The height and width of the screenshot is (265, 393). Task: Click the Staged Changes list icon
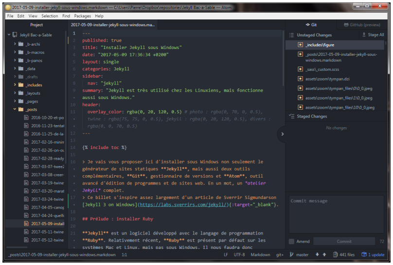point(291,116)
